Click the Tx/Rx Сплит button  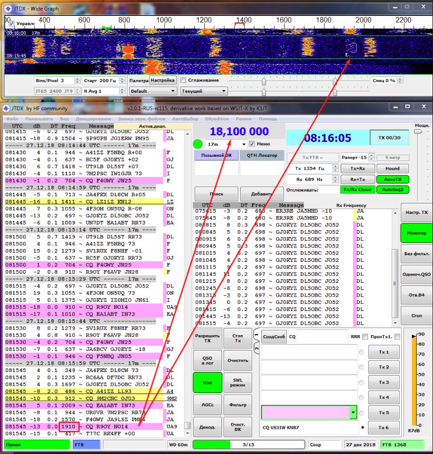pyautogui.click(x=358, y=190)
